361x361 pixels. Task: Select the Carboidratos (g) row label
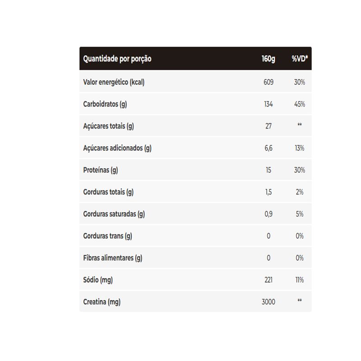click(105, 104)
